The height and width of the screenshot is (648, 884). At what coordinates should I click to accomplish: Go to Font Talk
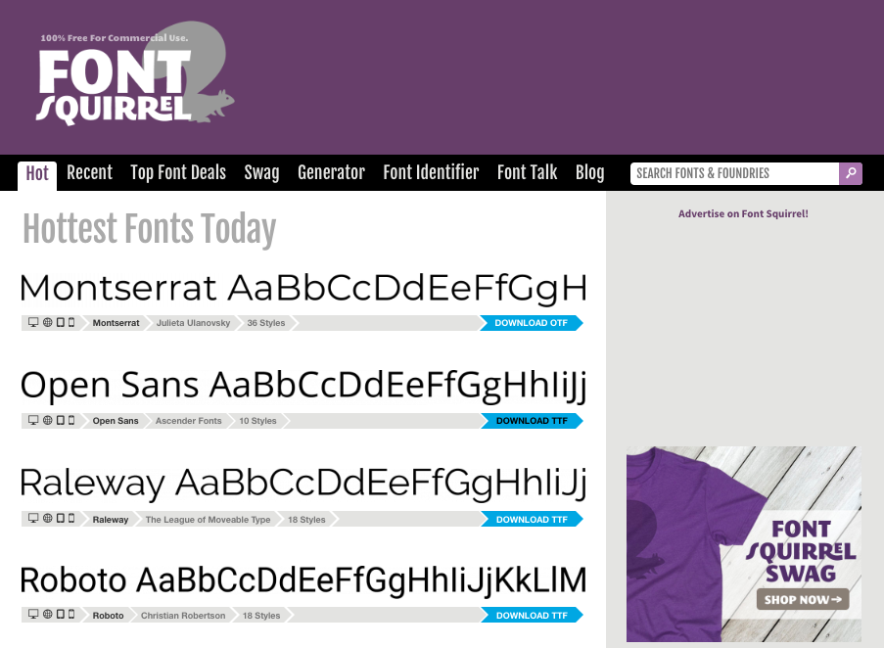527,172
